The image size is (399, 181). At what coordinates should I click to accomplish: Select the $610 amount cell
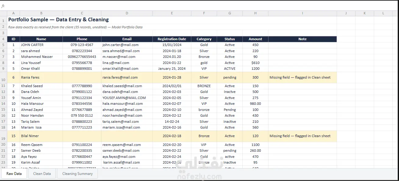click(255, 63)
